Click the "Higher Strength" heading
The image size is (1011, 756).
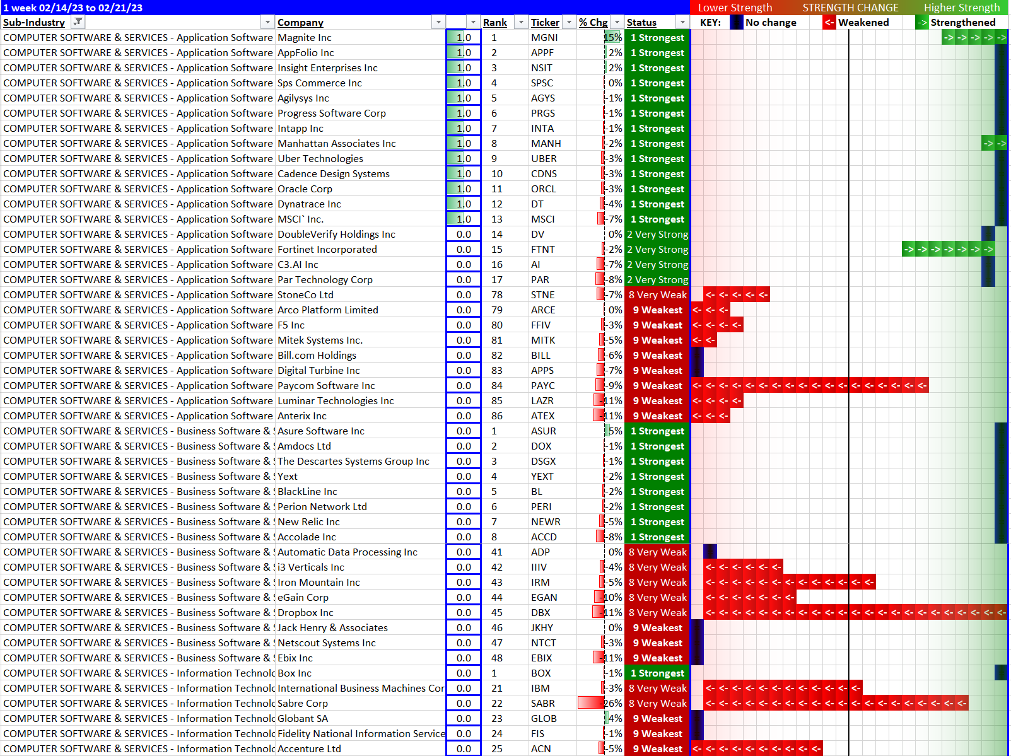click(x=962, y=8)
